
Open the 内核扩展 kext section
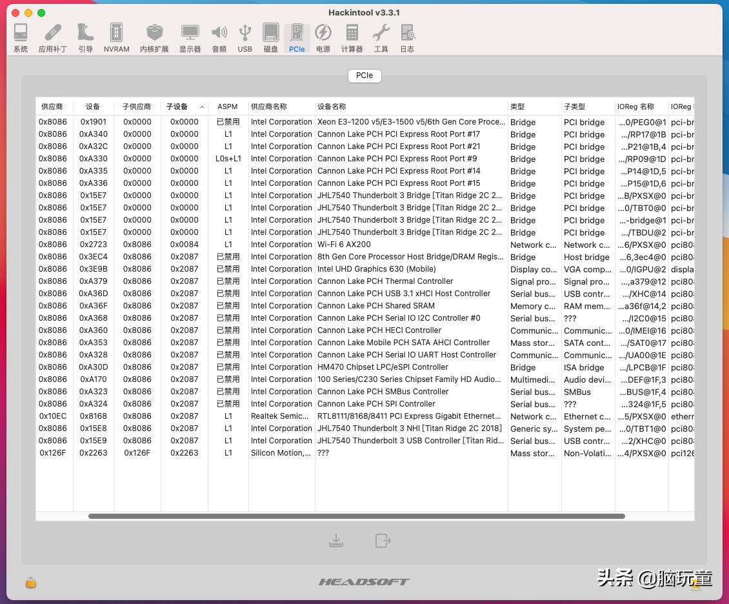click(x=154, y=37)
